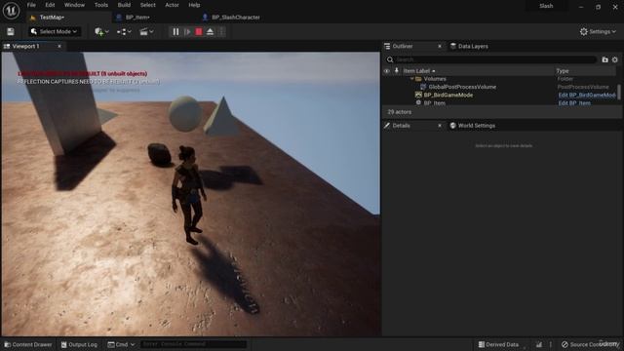Click the '29 actors' status text
The image size is (624, 351).
pyautogui.click(x=400, y=112)
